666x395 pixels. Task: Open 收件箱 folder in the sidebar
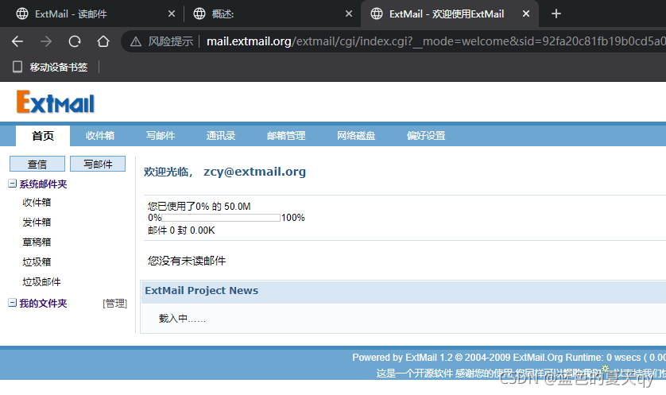(x=37, y=203)
